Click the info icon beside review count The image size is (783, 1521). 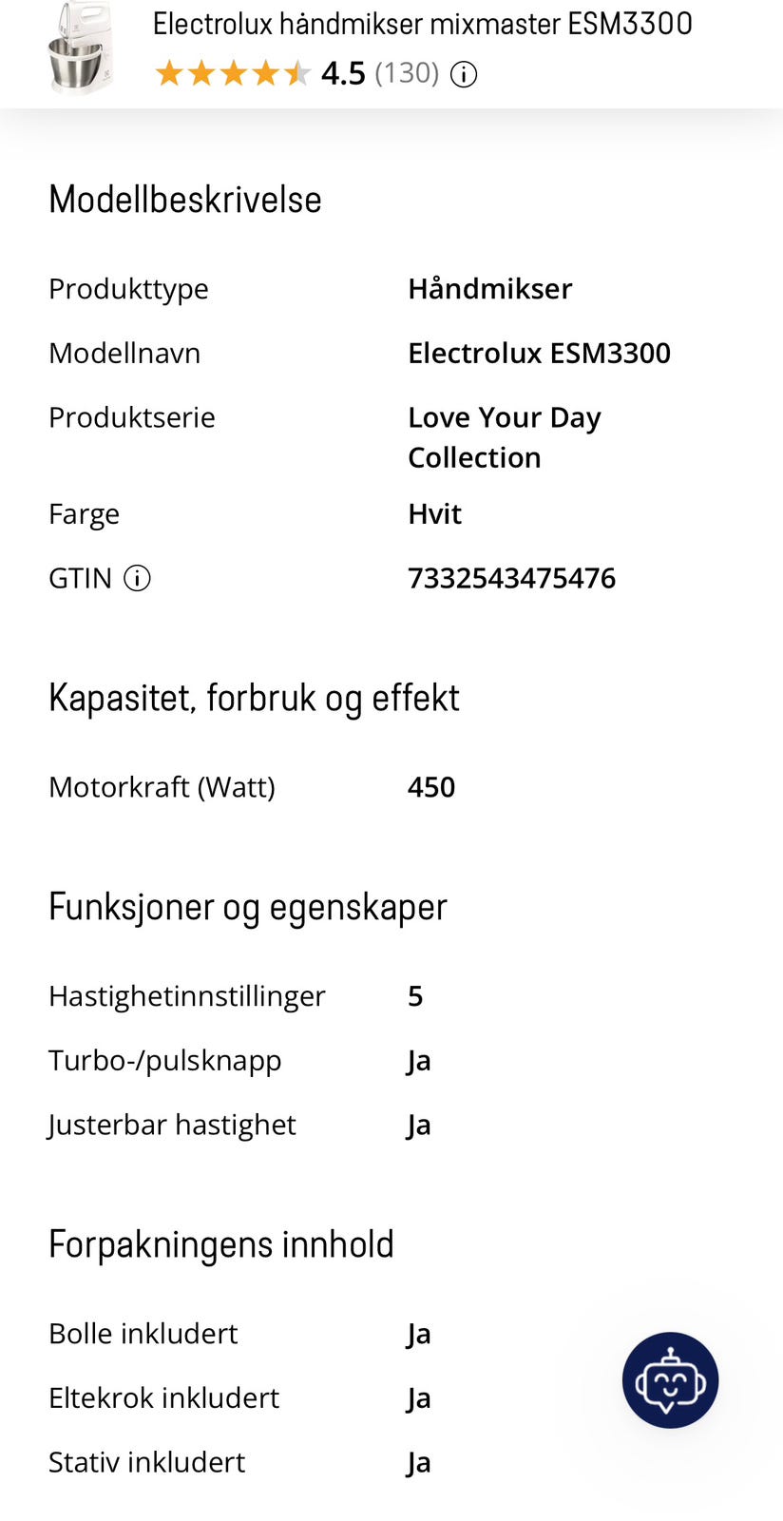464,74
